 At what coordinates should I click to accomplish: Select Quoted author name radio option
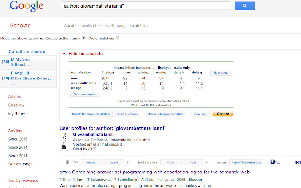click(x=84, y=38)
